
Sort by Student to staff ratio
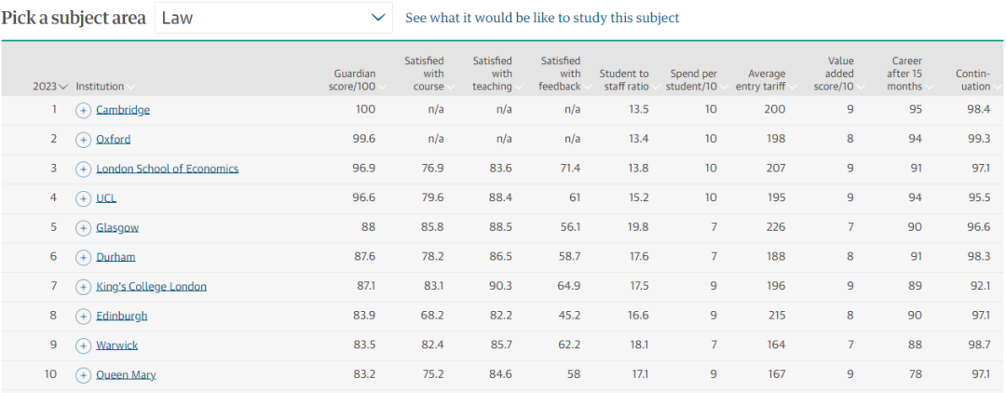pos(624,80)
